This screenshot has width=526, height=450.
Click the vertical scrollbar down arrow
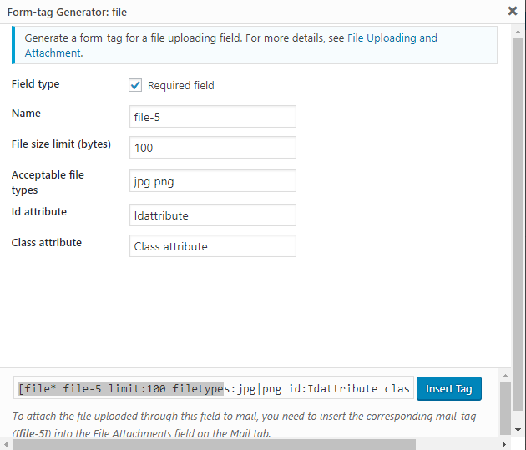click(506, 431)
